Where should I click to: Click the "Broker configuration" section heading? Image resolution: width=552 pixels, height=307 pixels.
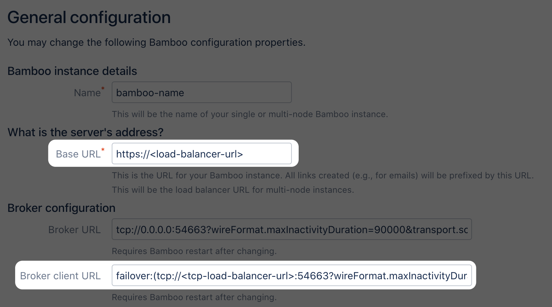[61, 208]
